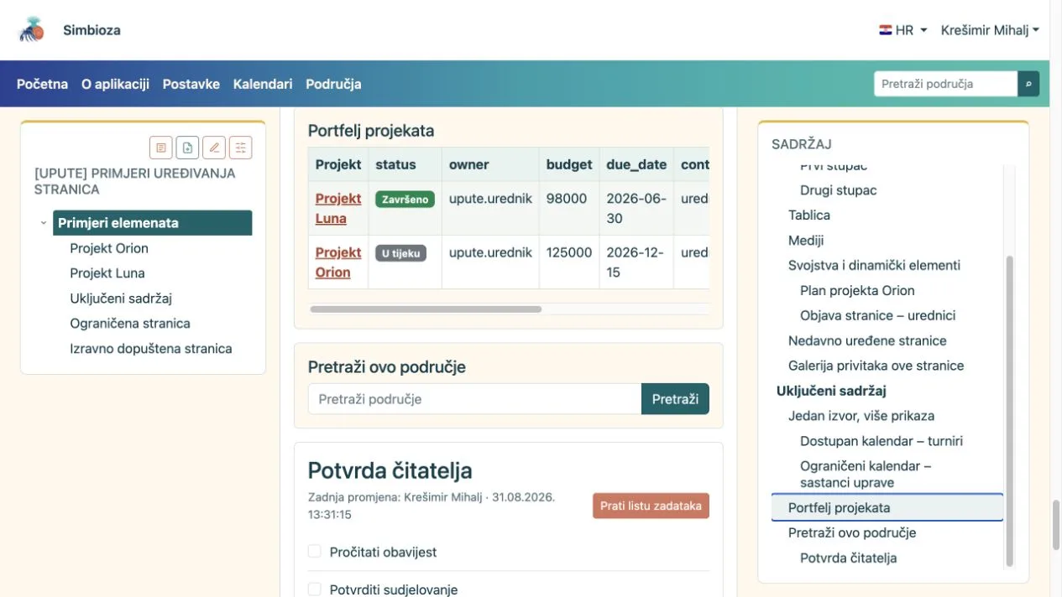Jump to bold 'Uključeni sadržaj' contents entry
This screenshot has width=1062, height=597.
pos(831,391)
